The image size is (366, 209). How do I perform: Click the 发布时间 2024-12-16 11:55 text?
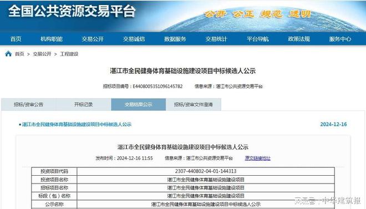tap(124, 158)
